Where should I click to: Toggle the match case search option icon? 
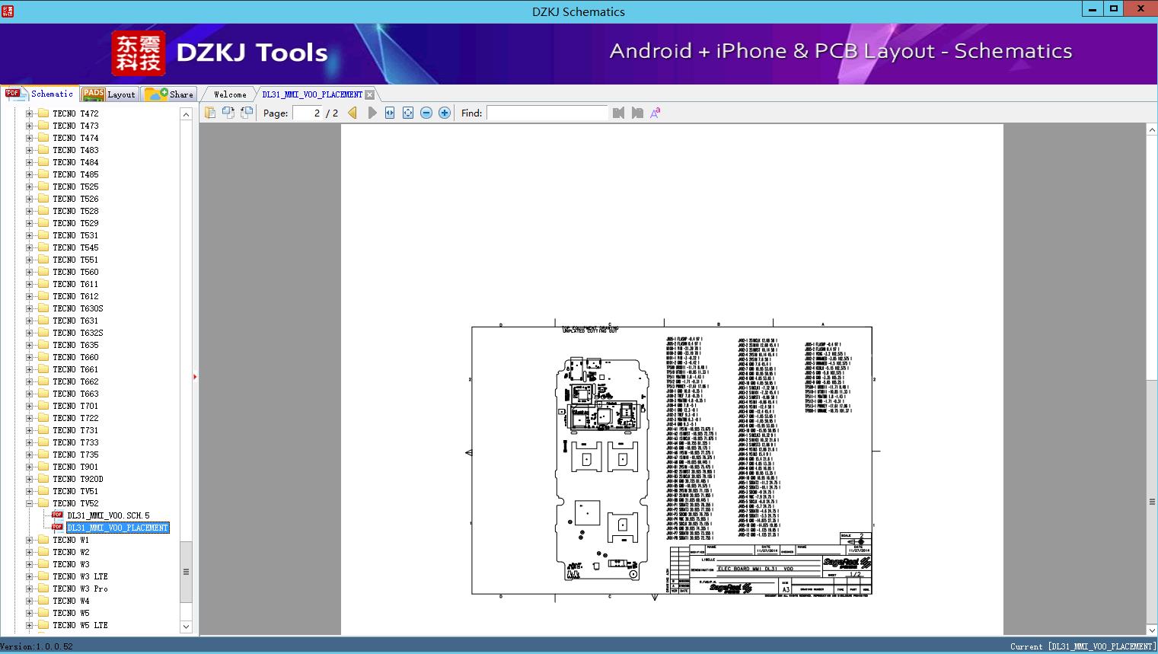point(655,113)
